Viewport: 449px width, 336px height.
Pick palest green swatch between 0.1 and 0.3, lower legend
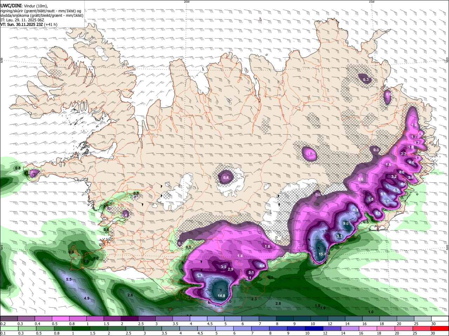coord(9,328)
